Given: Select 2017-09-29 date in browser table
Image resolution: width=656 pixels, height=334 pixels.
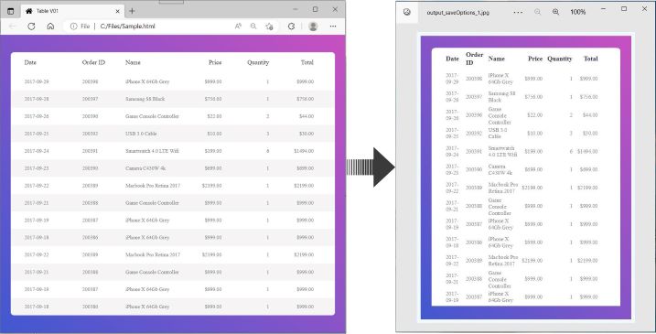Looking at the screenshot, I should (x=37, y=81).
